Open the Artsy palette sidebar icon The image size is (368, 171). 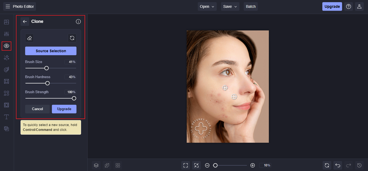(x=7, y=70)
